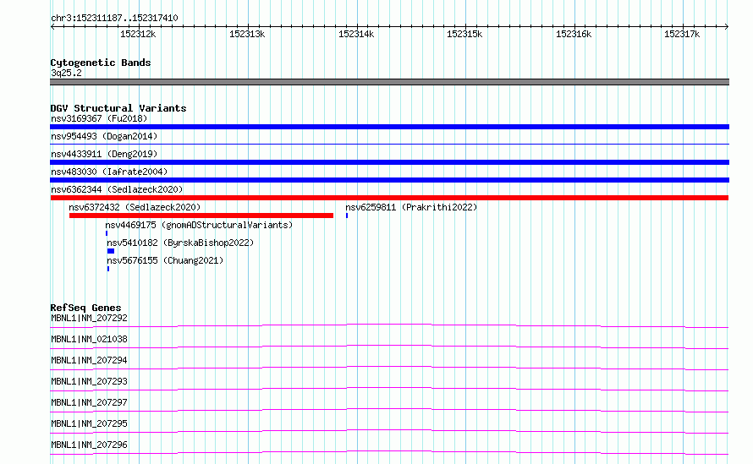The image size is (753, 464).
Task: Open transcript MBNL1|NM_021038 label
Action: point(90,339)
